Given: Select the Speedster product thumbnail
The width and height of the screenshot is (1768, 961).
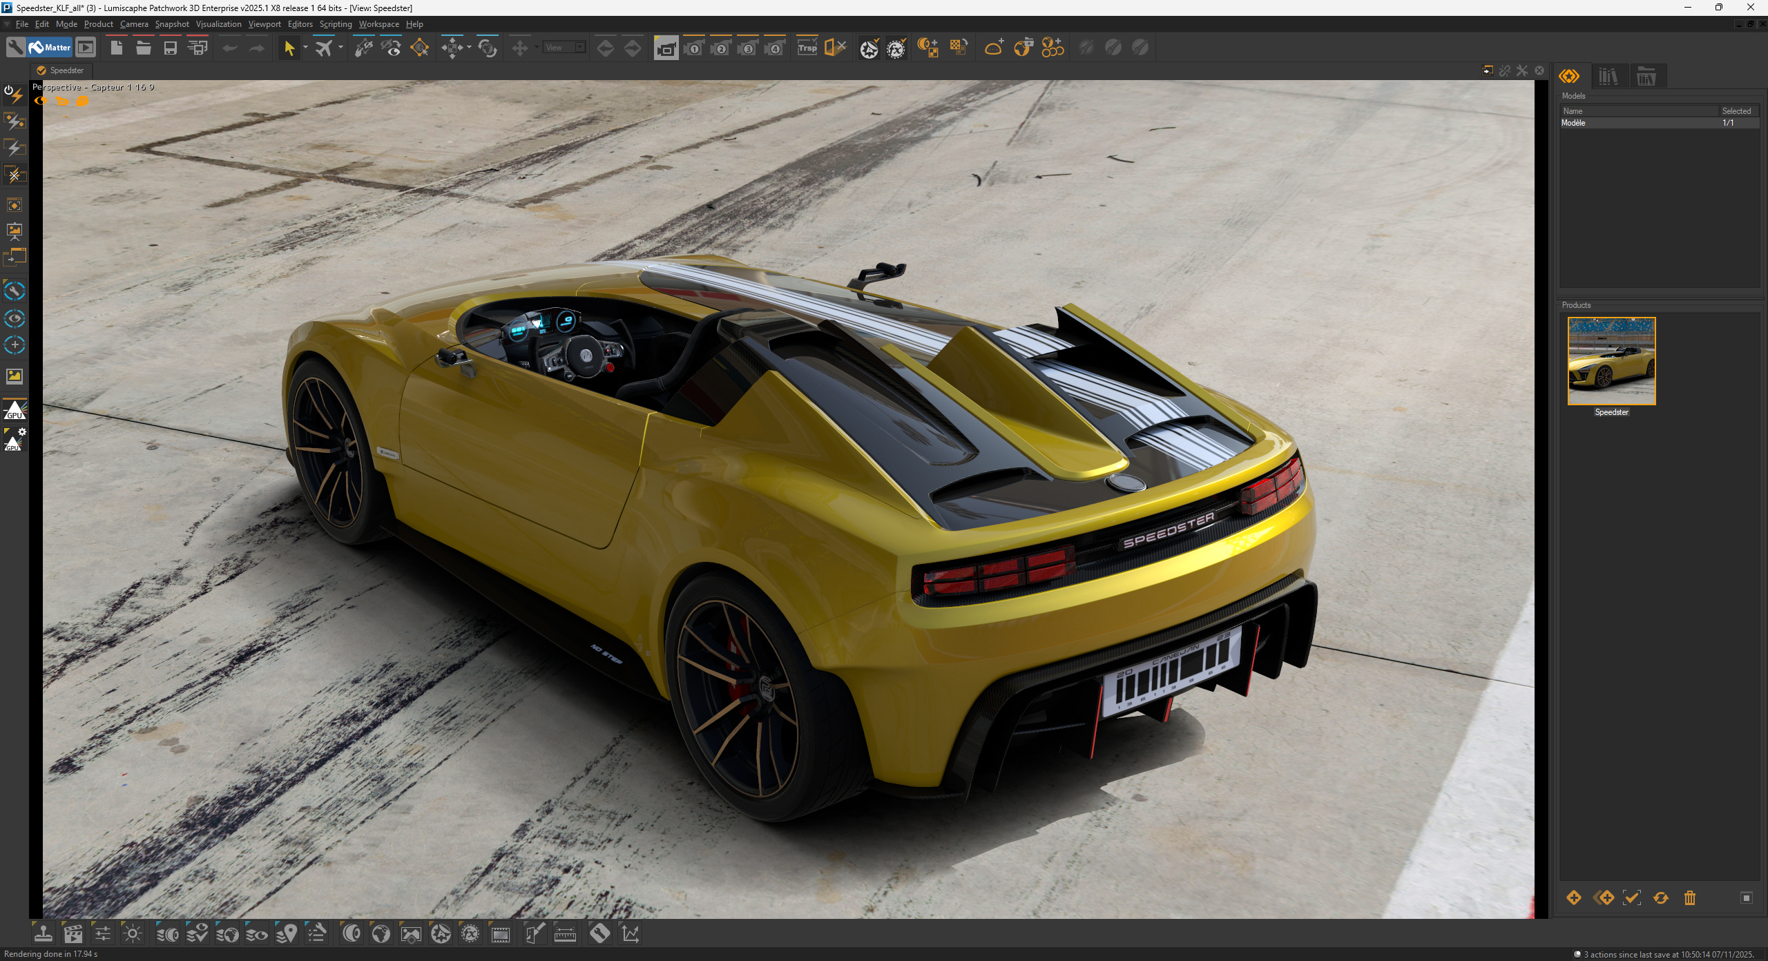Looking at the screenshot, I should coord(1611,361).
